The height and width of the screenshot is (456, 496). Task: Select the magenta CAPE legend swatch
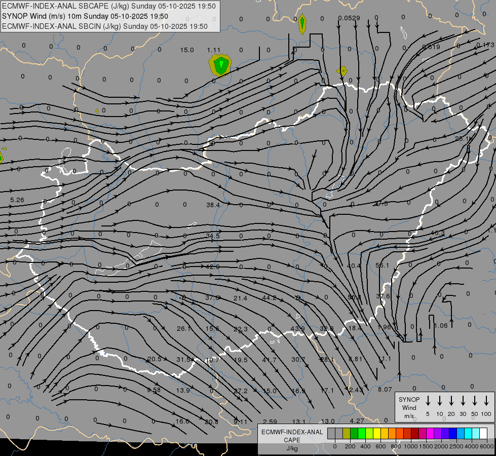[430, 434]
